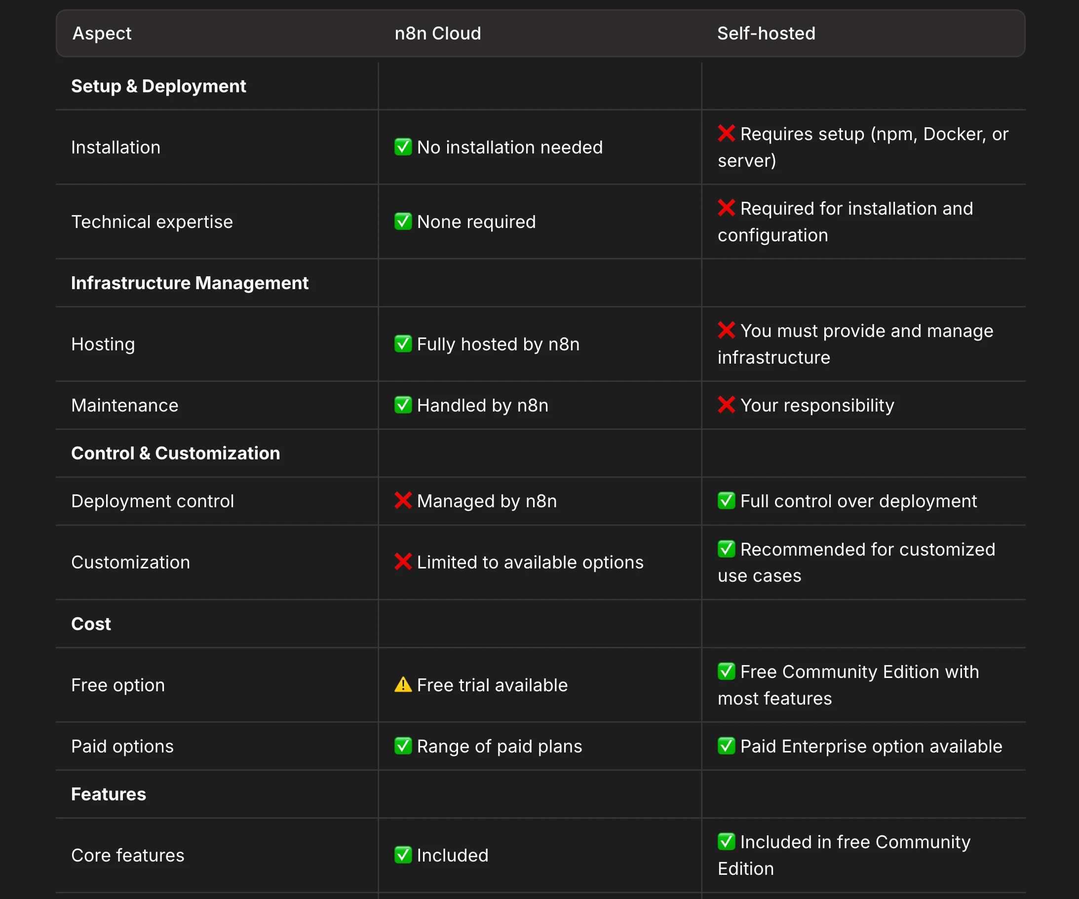Click red cross beside "Limited to available options"
This screenshot has width=1079, height=899.
point(403,562)
